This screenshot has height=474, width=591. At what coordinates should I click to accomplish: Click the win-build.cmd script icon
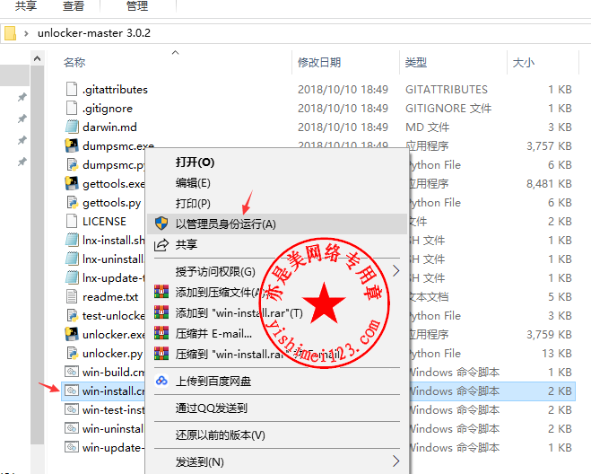[72, 372]
